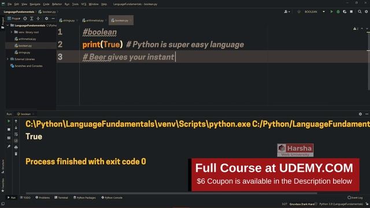This screenshot has height=208, width=370.
Task: Toggle scroll to end in Run console
Action: click(16, 141)
